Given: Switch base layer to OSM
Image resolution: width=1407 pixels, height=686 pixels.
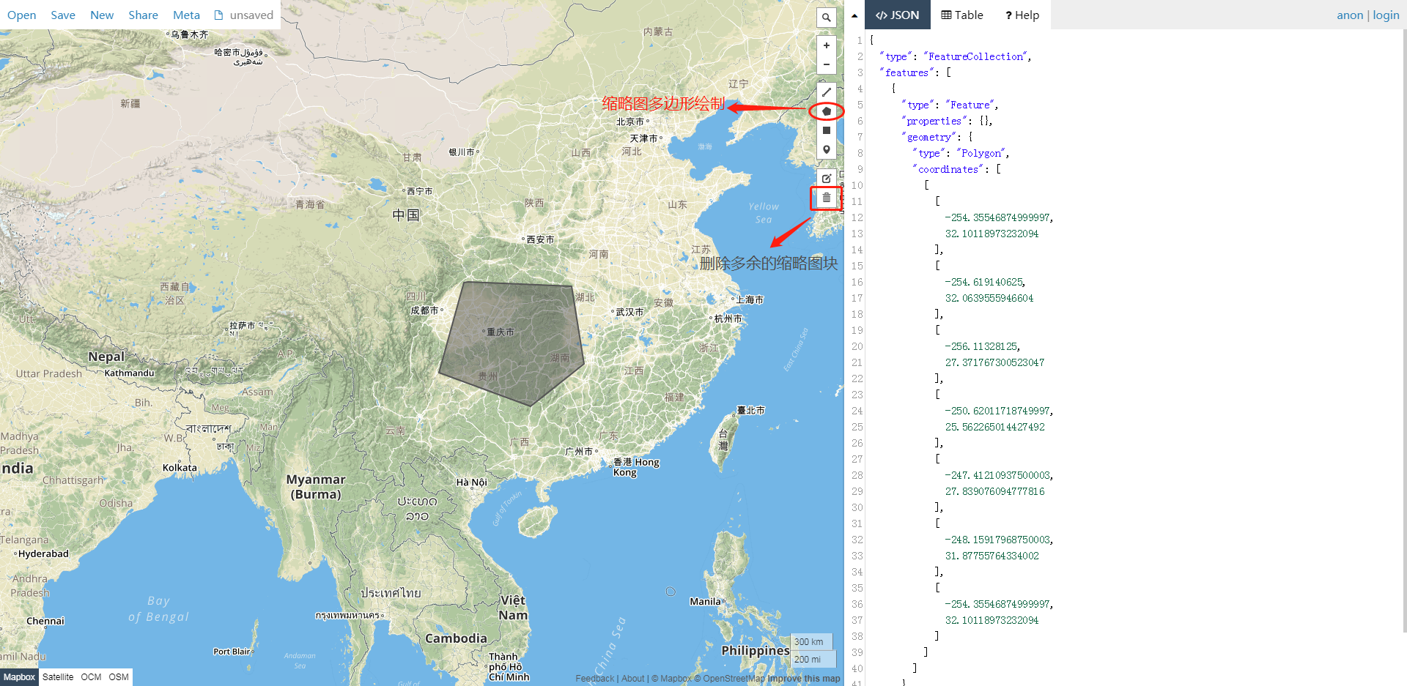Looking at the screenshot, I should click(119, 677).
